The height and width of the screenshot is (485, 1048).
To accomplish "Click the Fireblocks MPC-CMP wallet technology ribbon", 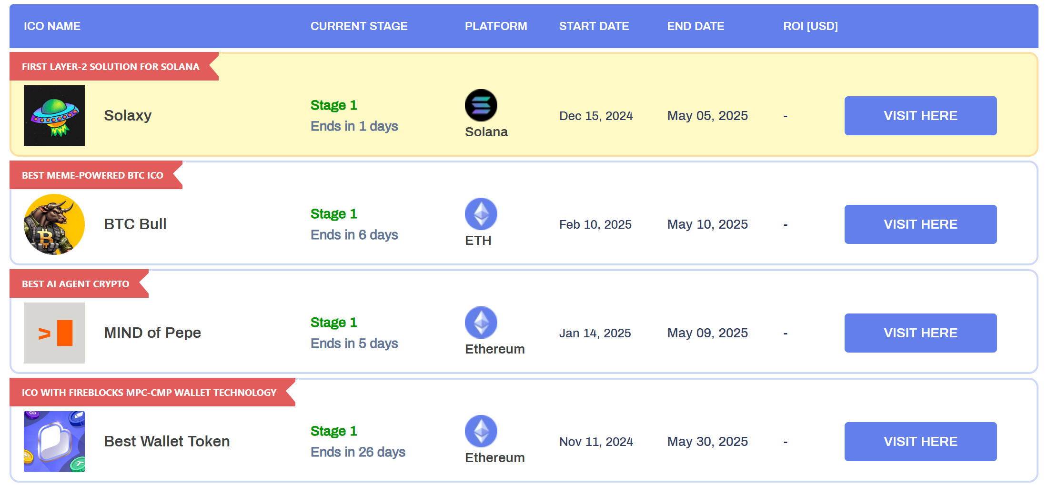I will click(x=152, y=392).
